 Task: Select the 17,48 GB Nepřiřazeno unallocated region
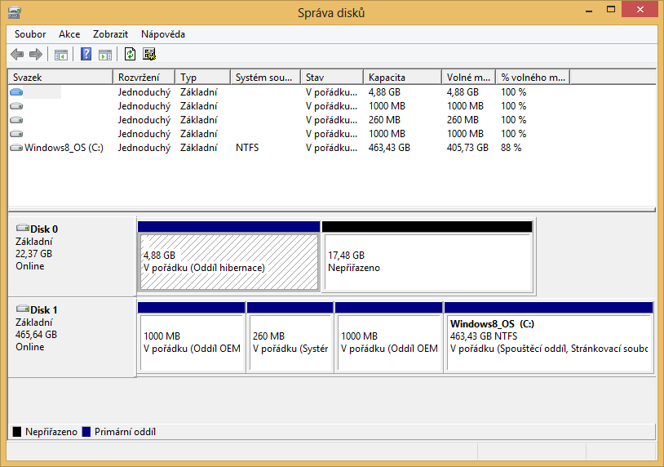coord(427,261)
